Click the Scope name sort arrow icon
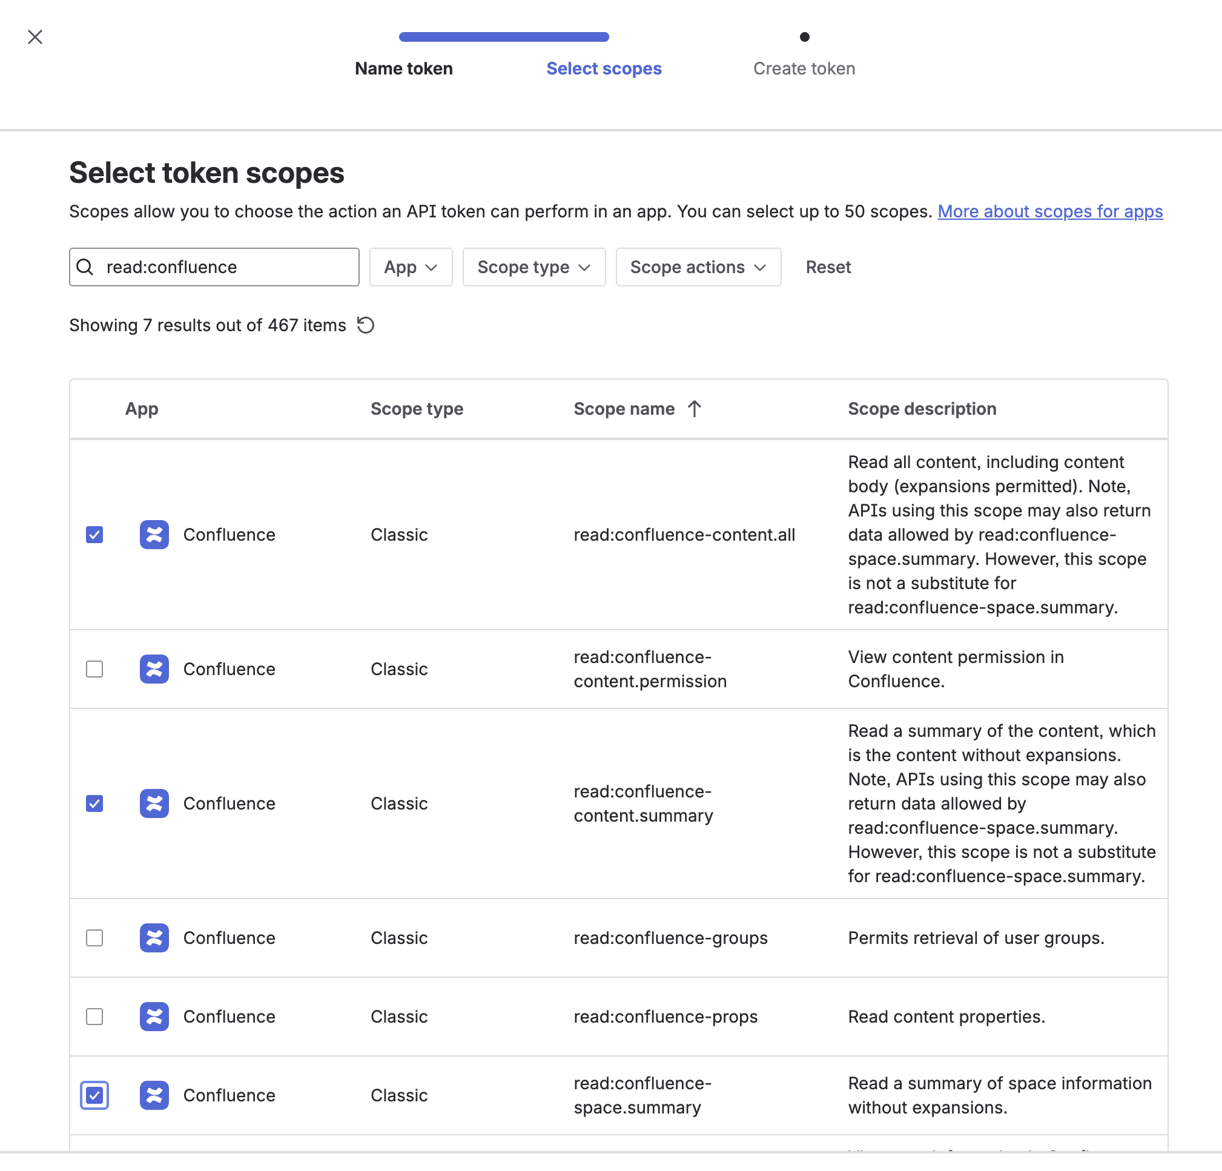The image size is (1222, 1171). 695,409
